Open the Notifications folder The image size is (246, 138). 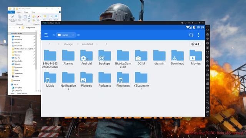pos(68,81)
